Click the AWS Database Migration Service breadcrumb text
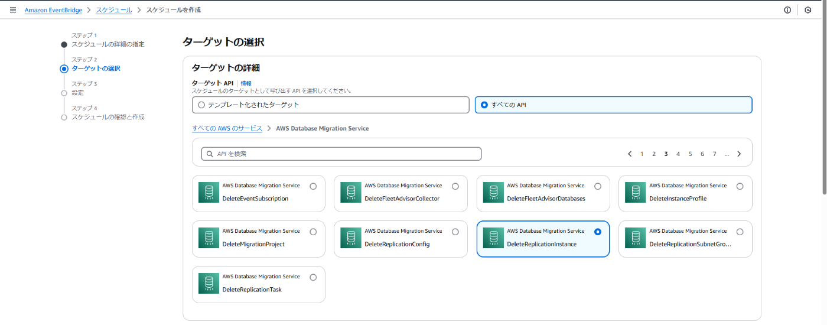The image size is (827, 325). click(322, 128)
